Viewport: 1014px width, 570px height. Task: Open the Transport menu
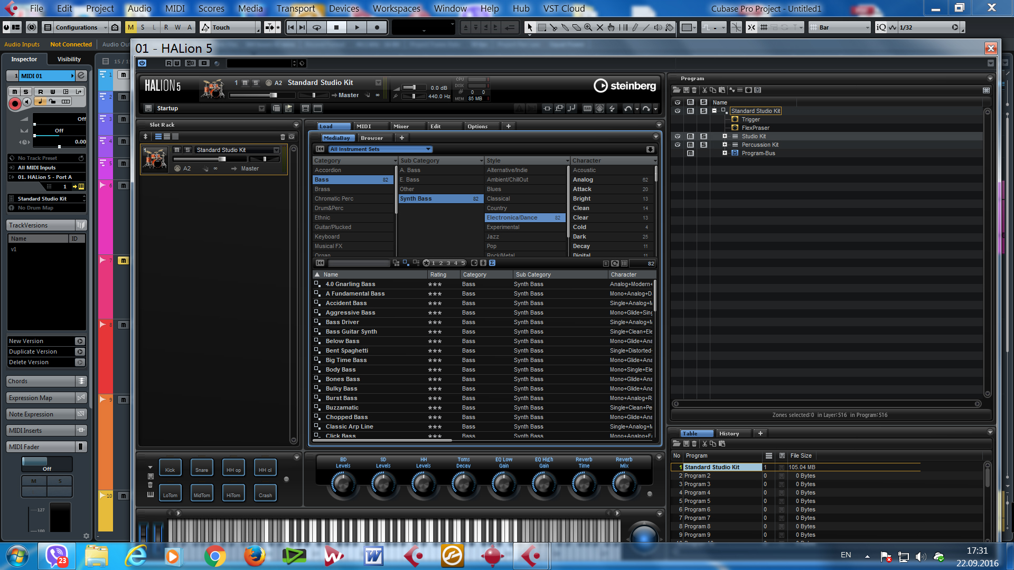pyautogui.click(x=295, y=8)
